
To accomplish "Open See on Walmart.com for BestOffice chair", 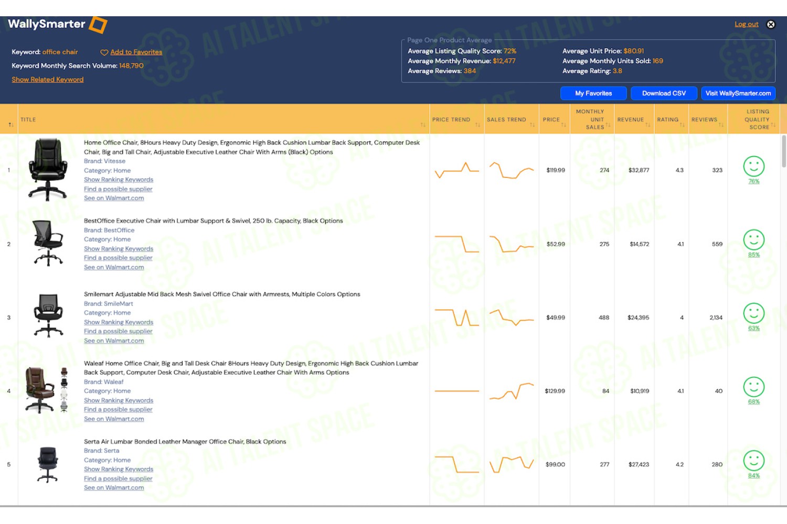I will pyautogui.click(x=114, y=267).
